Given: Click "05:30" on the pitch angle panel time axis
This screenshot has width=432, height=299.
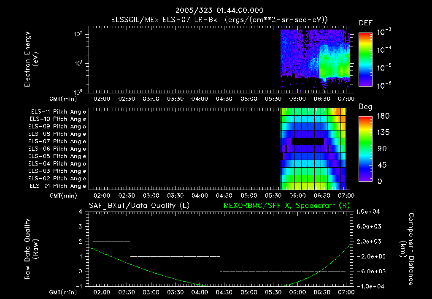Looking at the screenshot, I should (x=273, y=196).
